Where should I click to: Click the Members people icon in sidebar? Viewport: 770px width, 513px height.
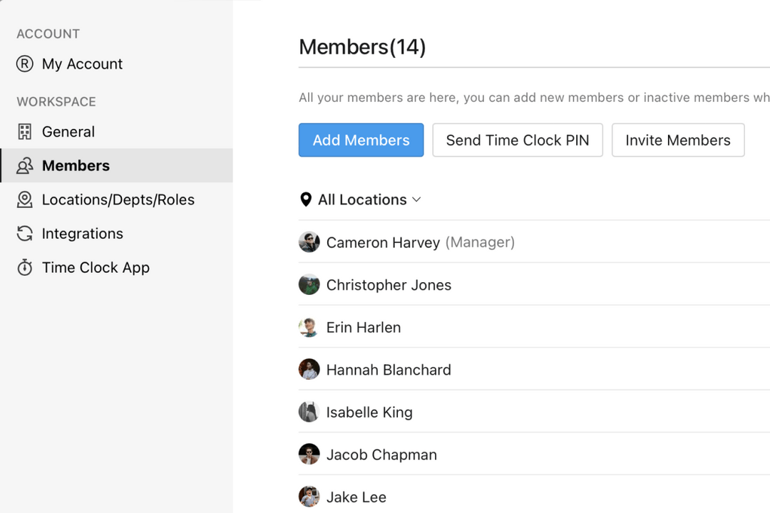click(24, 165)
